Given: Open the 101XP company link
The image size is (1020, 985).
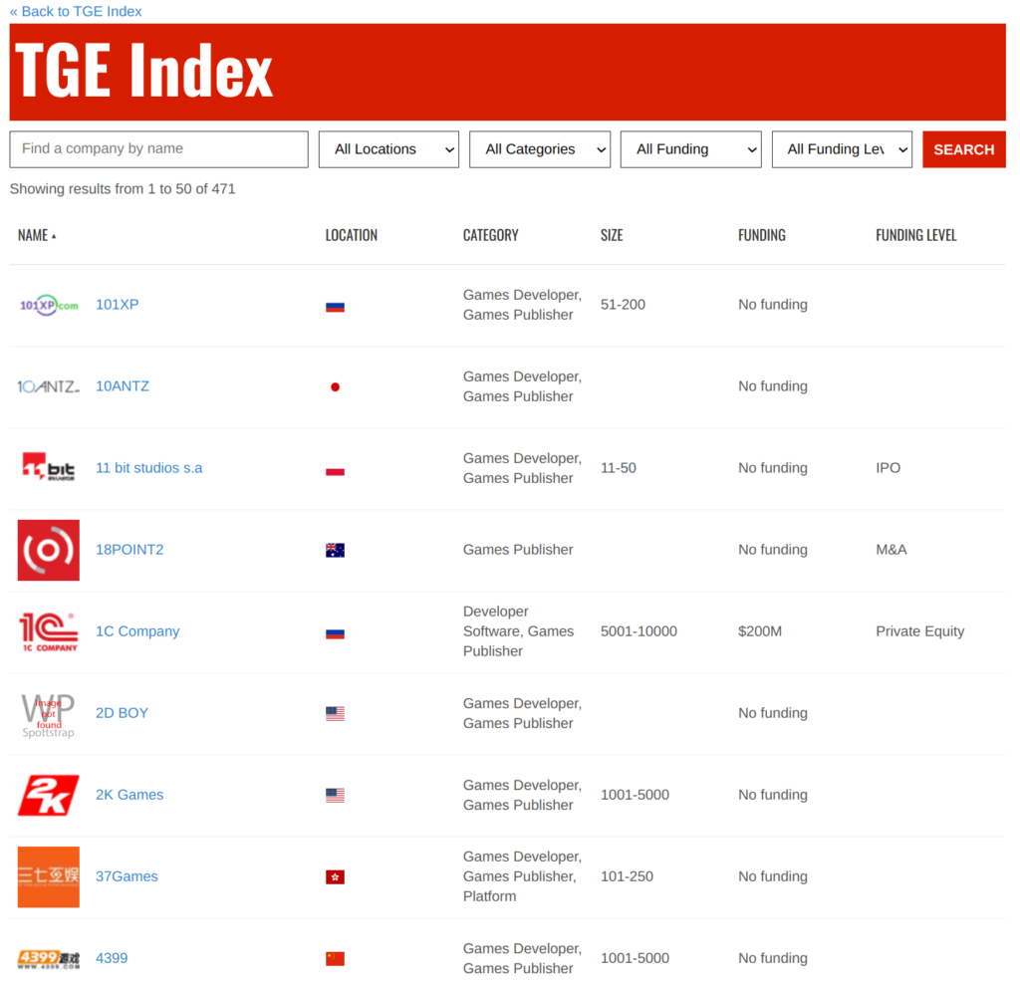Looking at the screenshot, I should 118,305.
